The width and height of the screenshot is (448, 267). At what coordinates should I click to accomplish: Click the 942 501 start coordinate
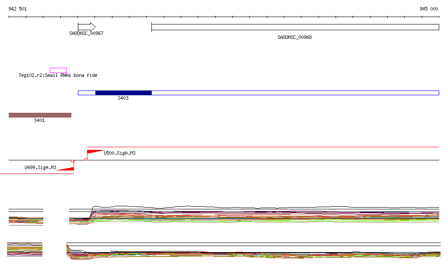coord(17,9)
